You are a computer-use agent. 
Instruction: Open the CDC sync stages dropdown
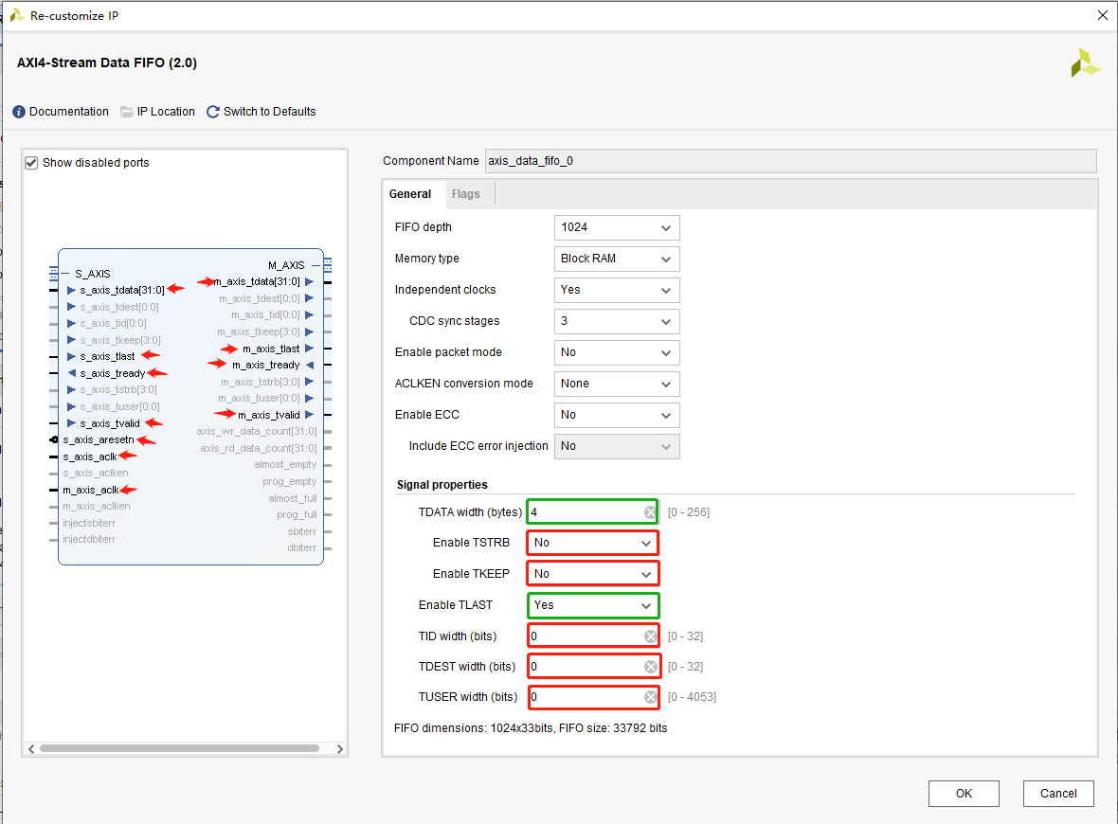[x=617, y=321]
